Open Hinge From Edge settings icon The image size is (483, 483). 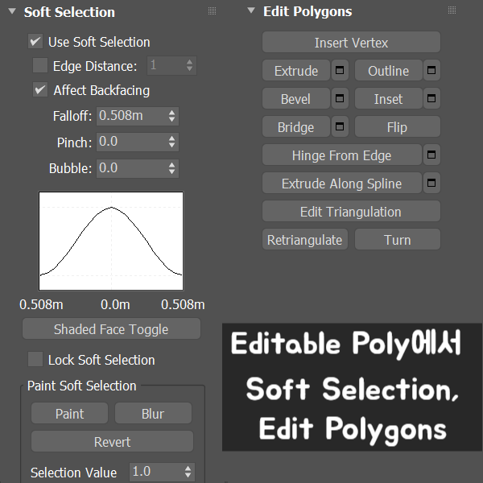(x=431, y=155)
